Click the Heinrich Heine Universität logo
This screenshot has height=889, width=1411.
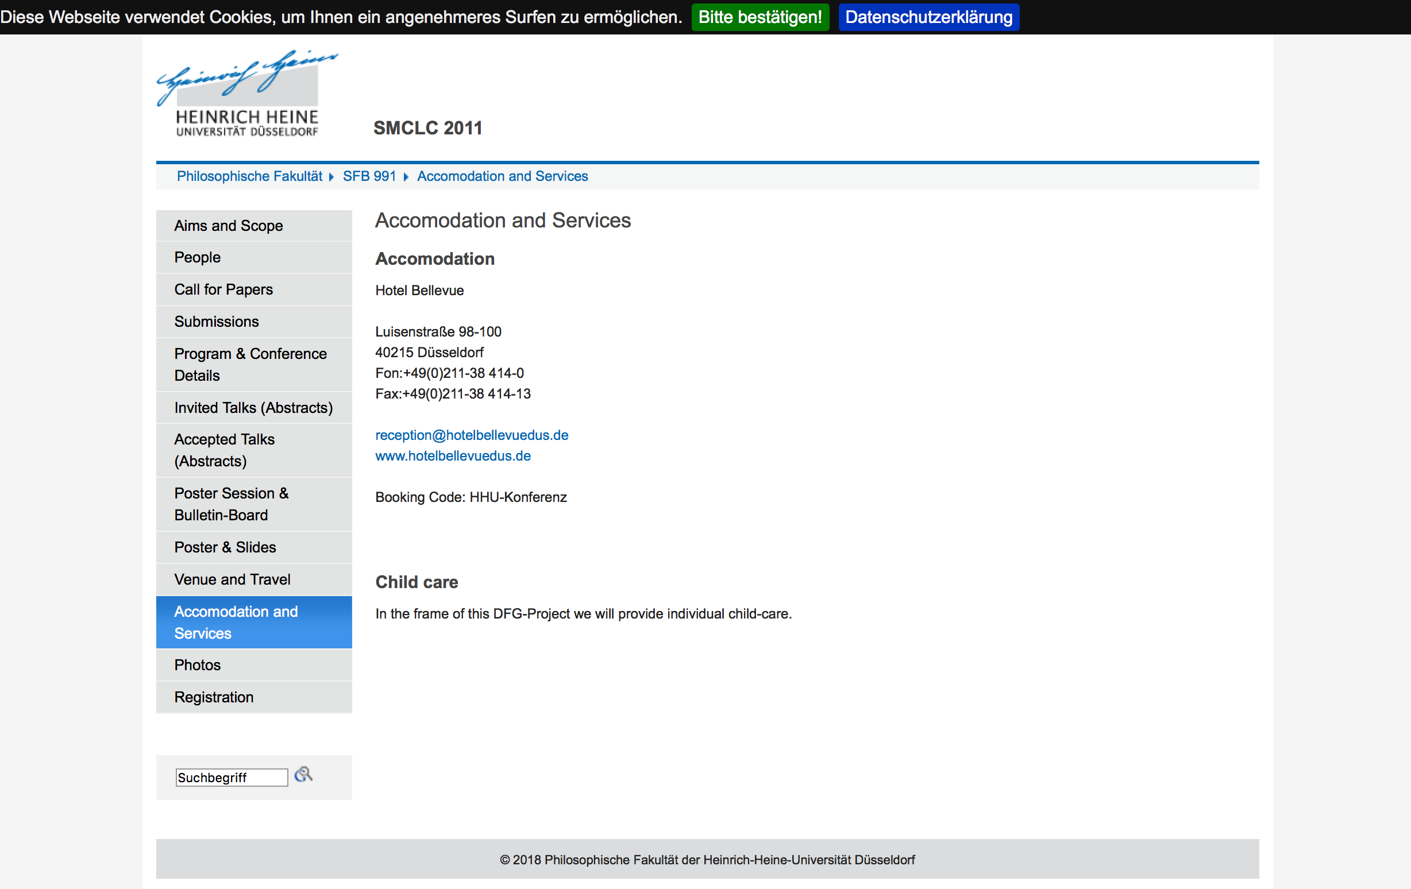pyautogui.click(x=246, y=95)
